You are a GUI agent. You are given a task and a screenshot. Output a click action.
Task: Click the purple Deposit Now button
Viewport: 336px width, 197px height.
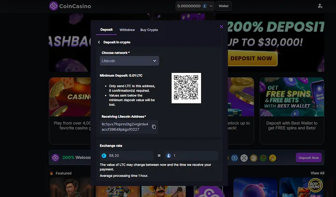coord(308,158)
